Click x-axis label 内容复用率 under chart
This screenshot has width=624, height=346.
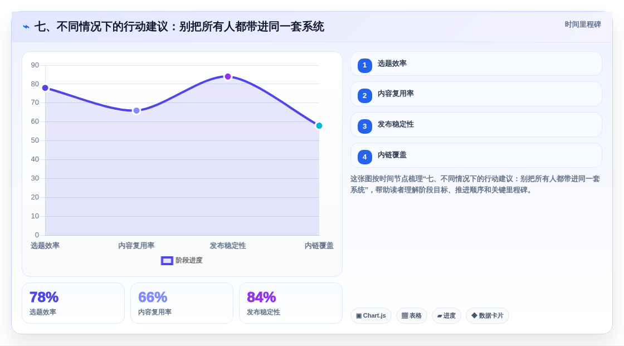pyautogui.click(x=136, y=246)
